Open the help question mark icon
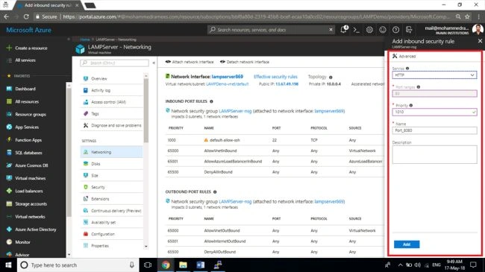 pyautogui.click(x=395, y=30)
